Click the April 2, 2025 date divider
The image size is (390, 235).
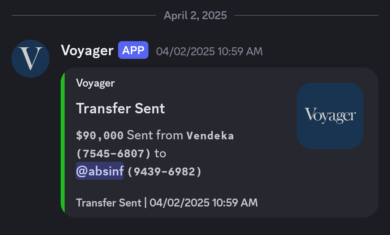(195, 16)
